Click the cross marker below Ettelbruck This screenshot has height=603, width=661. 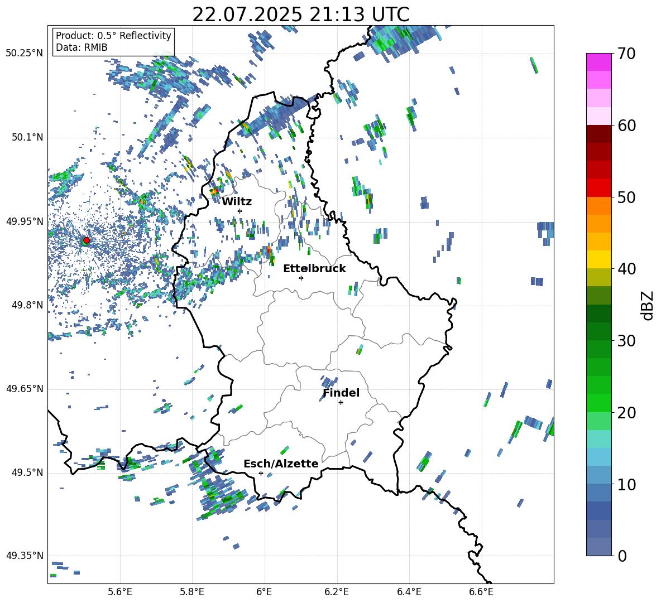click(x=301, y=278)
